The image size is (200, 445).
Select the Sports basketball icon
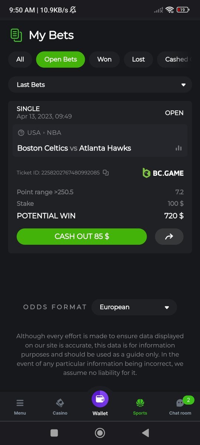(140, 403)
